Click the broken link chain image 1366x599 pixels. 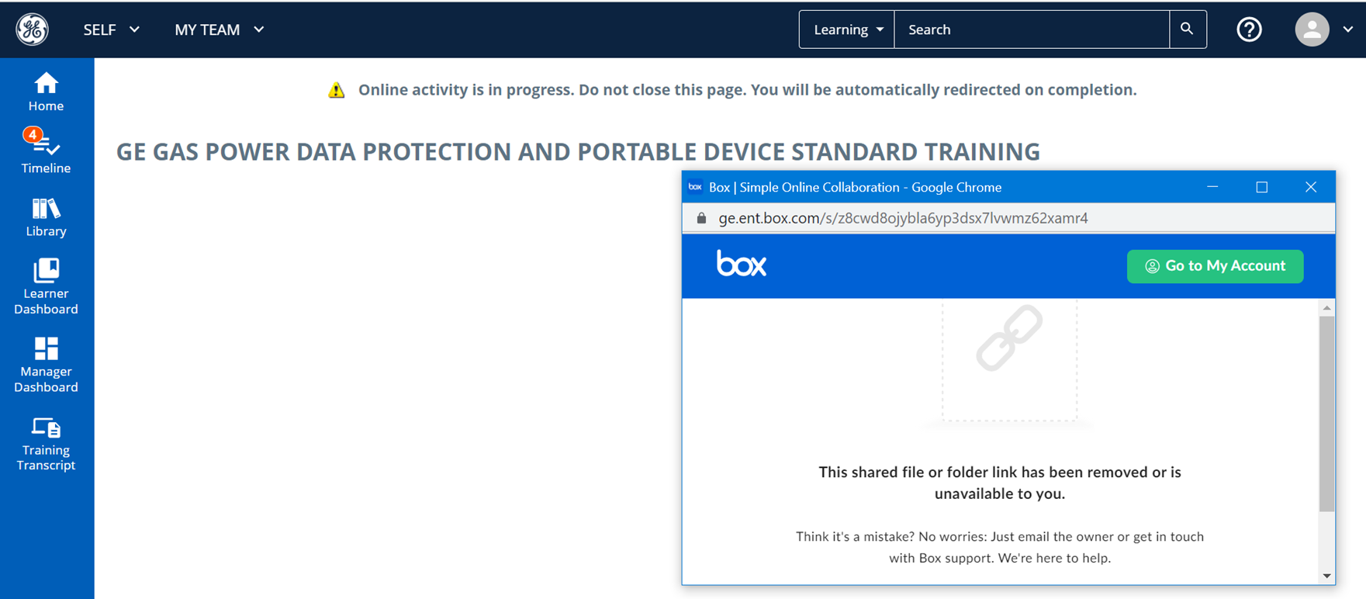click(1009, 338)
